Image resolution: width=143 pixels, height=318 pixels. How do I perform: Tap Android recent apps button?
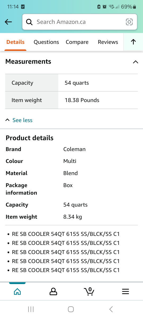point(31,309)
